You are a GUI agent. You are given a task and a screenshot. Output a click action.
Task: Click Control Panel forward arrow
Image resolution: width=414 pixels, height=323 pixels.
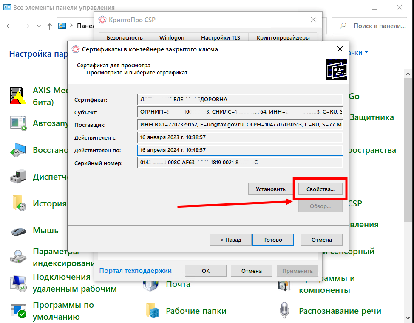[x=26, y=26]
